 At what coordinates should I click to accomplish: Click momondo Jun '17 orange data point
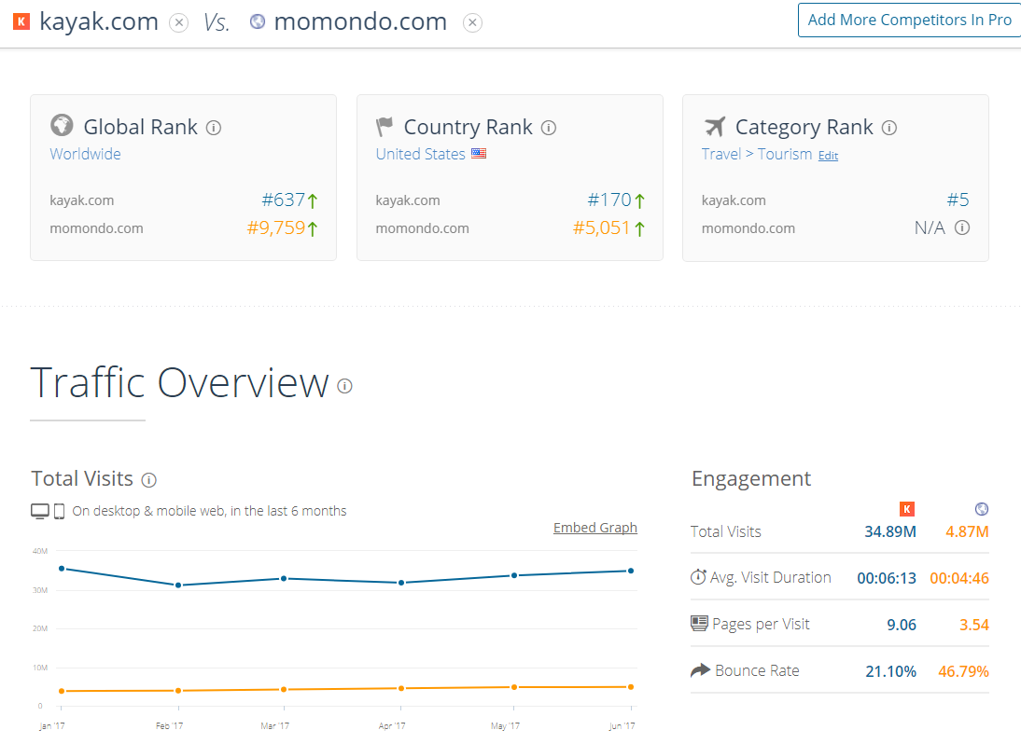(631, 687)
